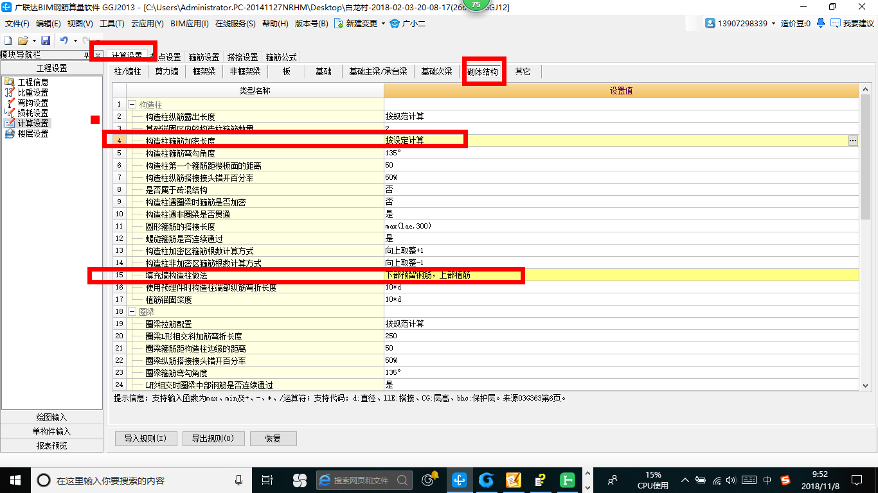Viewport: 878px width, 493px height.
Task: Open Windows Start menu
Action: pos(15,480)
